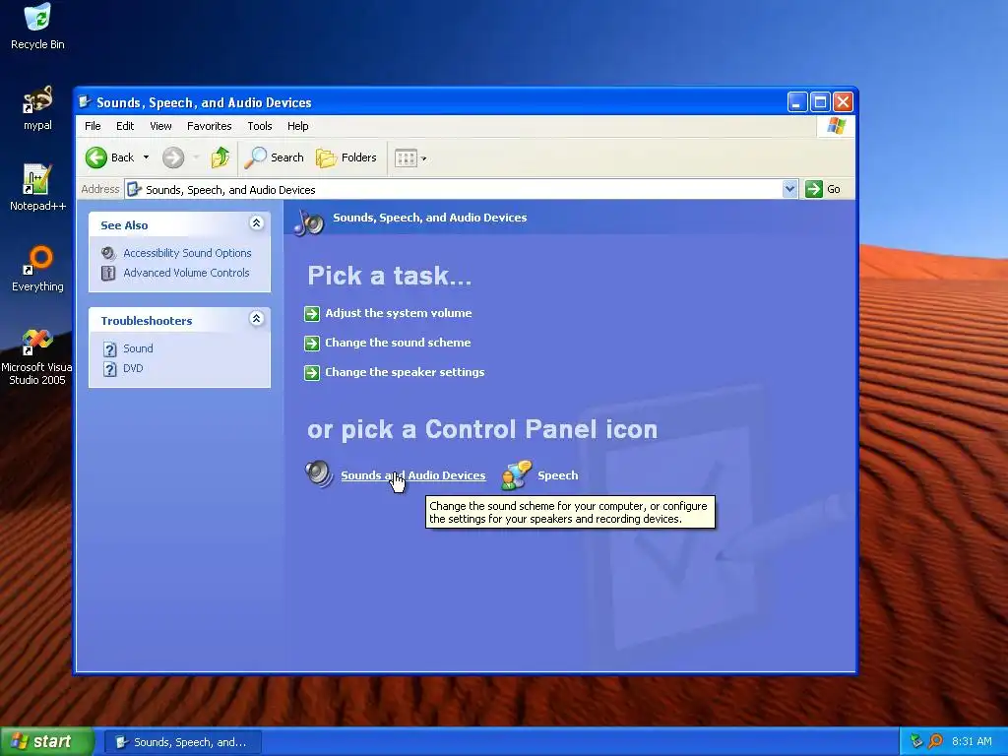Viewport: 1008px width, 756px height.
Task: Select Change the speaker settings task
Action: 405,372
